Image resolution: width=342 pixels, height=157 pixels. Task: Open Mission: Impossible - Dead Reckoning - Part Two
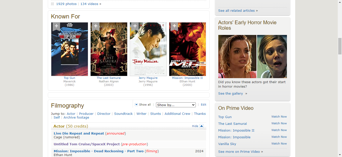point(99,151)
